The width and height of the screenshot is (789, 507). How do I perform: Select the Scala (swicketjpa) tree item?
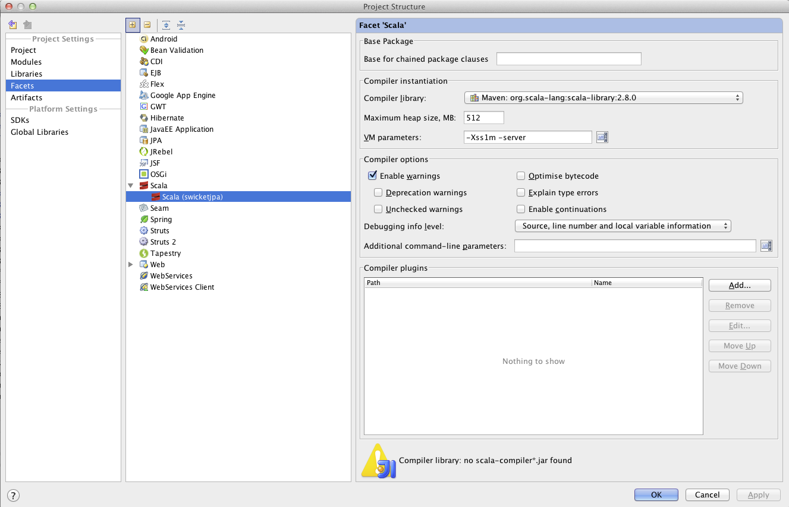(238, 197)
